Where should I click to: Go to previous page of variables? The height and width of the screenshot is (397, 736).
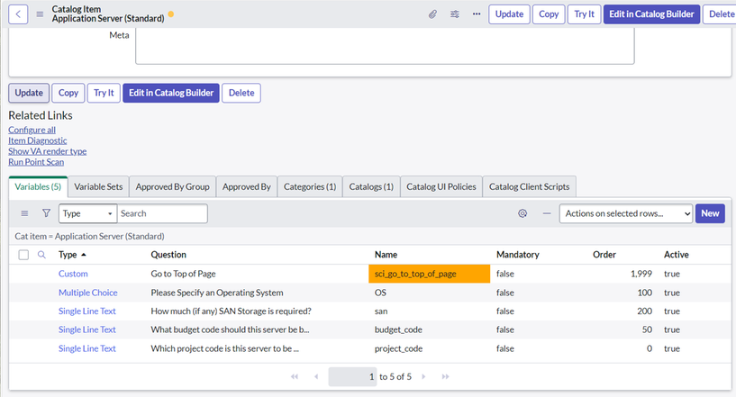316,376
